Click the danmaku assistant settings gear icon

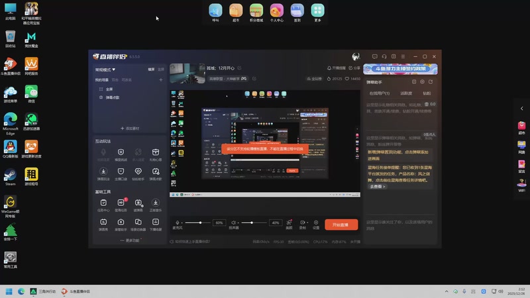click(422, 81)
